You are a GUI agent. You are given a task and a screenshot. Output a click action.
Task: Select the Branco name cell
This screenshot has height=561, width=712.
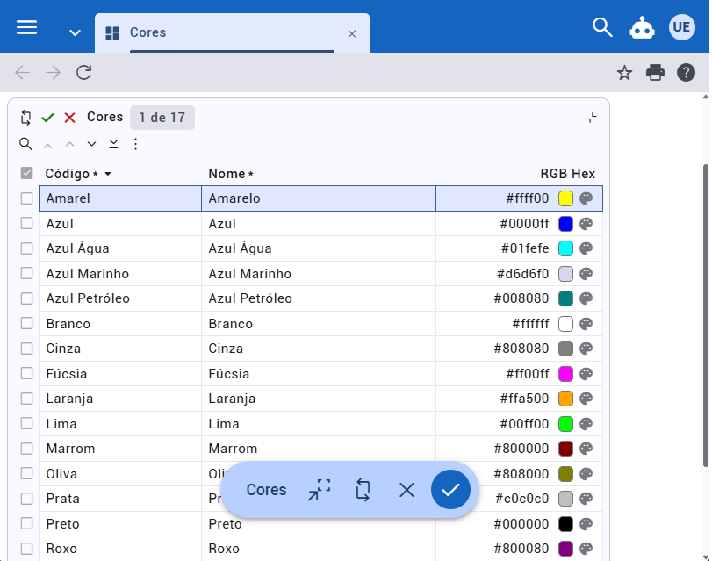tap(319, 323)
